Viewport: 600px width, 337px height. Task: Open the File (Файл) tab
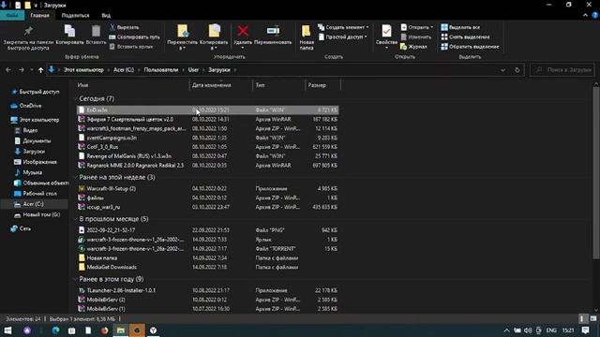[x=12, y=15]
